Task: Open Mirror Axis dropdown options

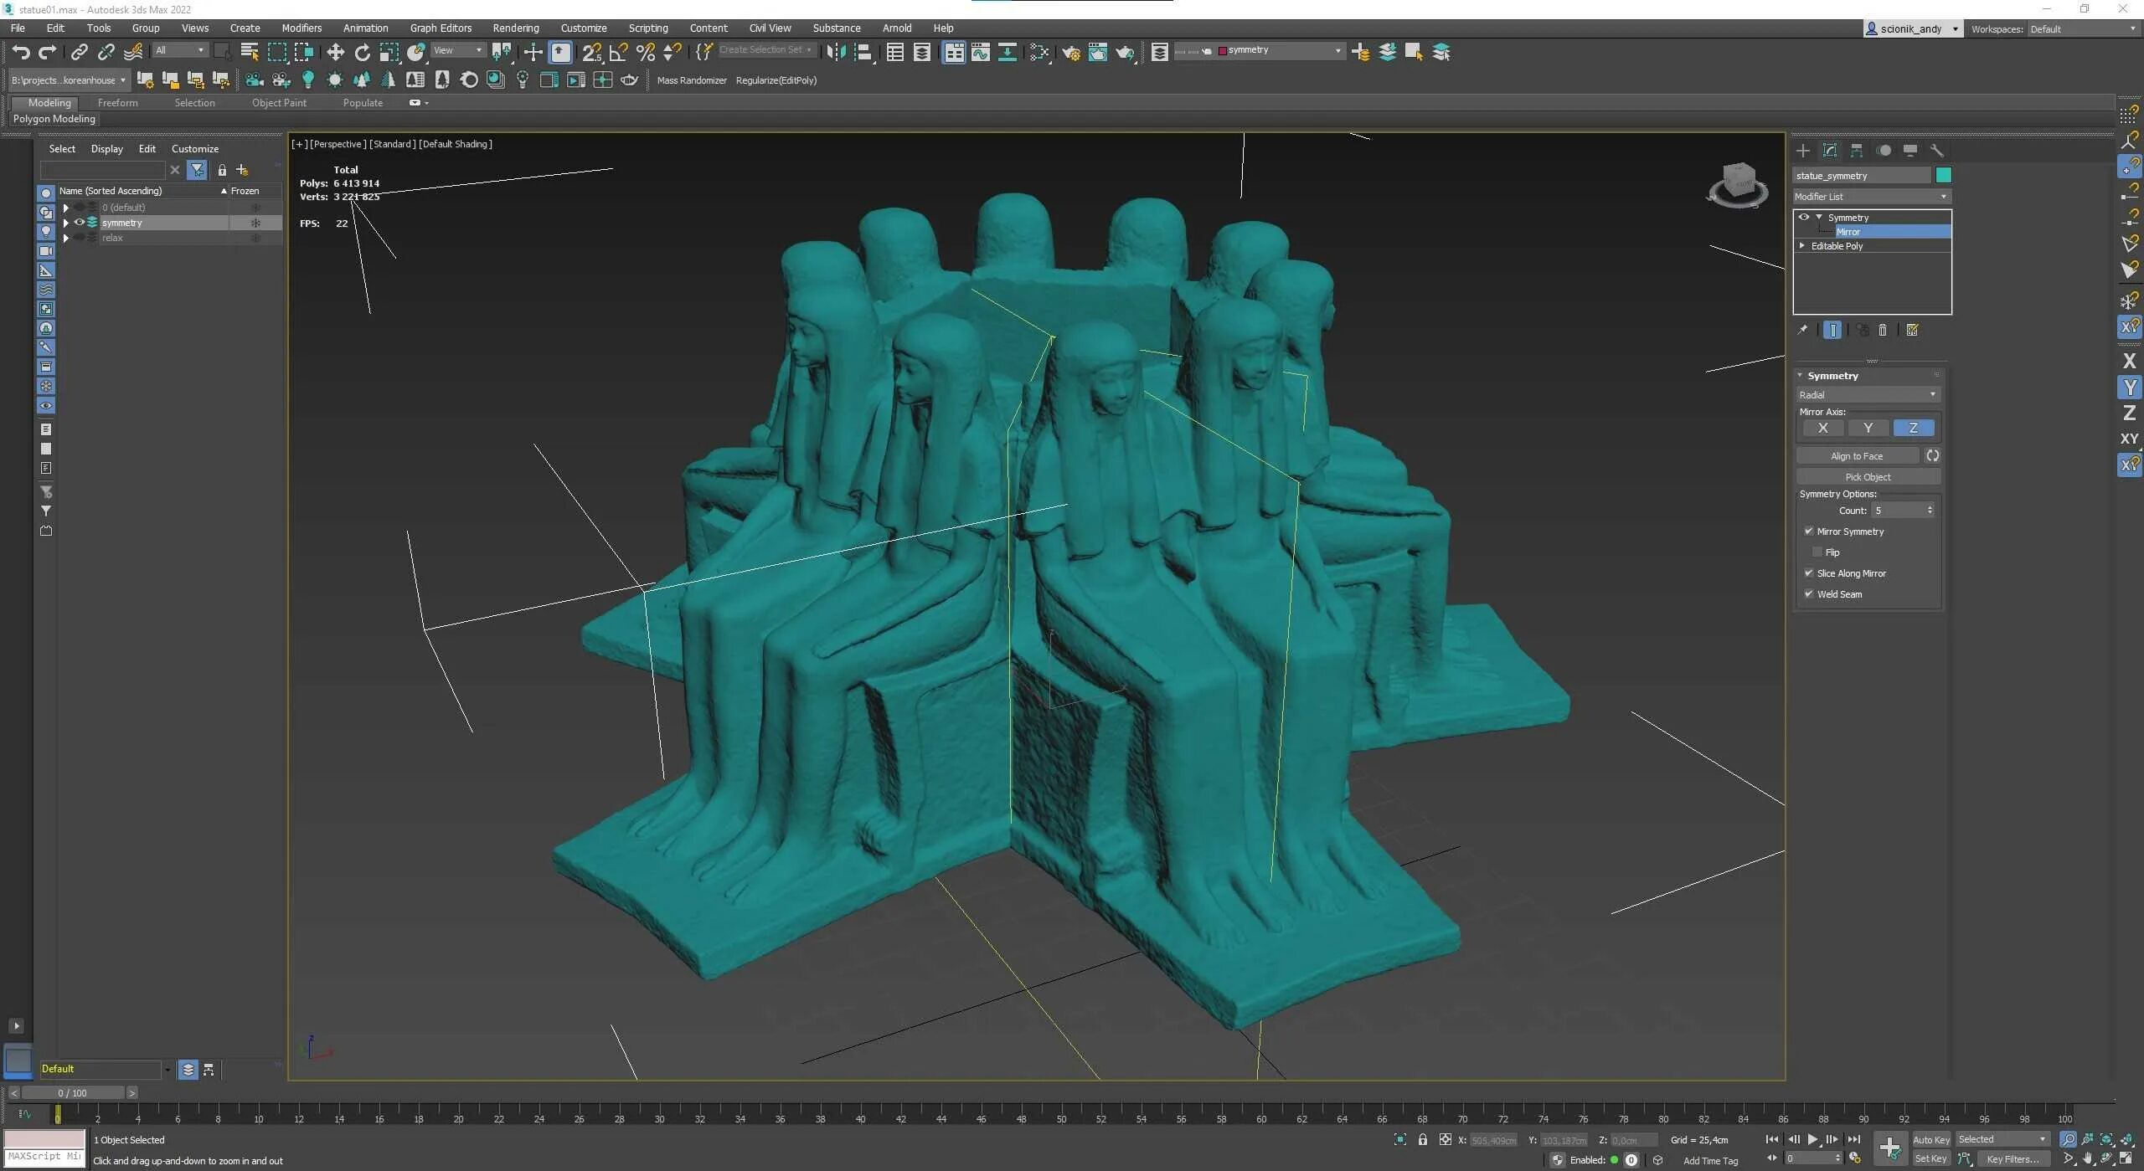Action: pos(1933,393)
